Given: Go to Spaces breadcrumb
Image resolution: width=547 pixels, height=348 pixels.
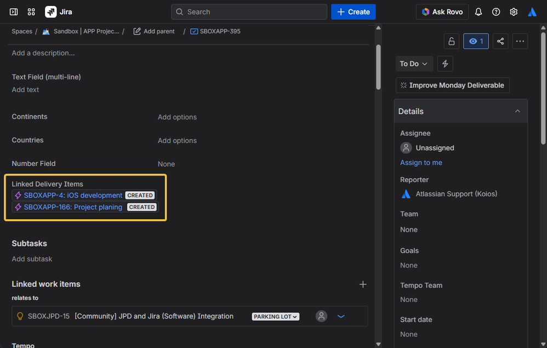Looking at the screenshot, I should (x=21, y=31).
